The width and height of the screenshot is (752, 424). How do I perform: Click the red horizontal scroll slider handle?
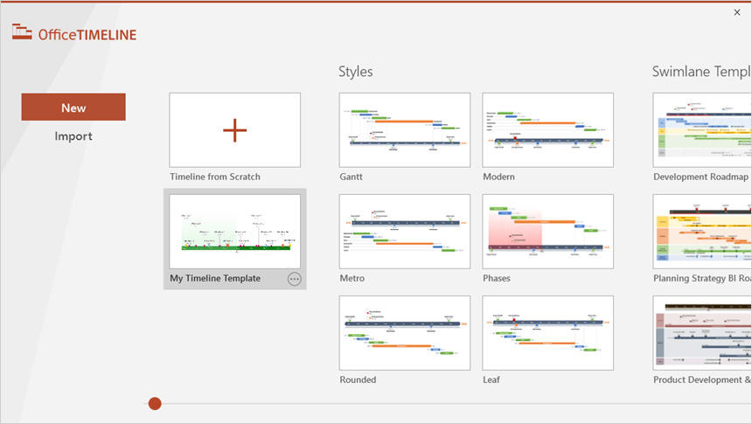coord(155,403)
